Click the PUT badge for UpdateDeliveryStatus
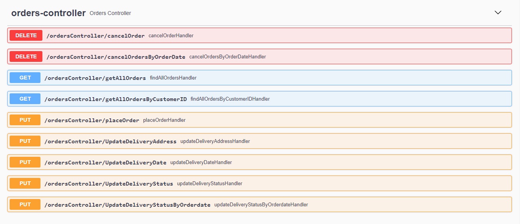This screenshot has width=520, height=224. (25, 183)
